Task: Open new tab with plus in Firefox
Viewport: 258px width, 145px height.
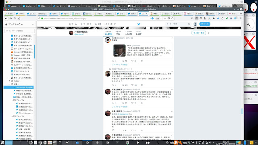Action: (241, 13)
